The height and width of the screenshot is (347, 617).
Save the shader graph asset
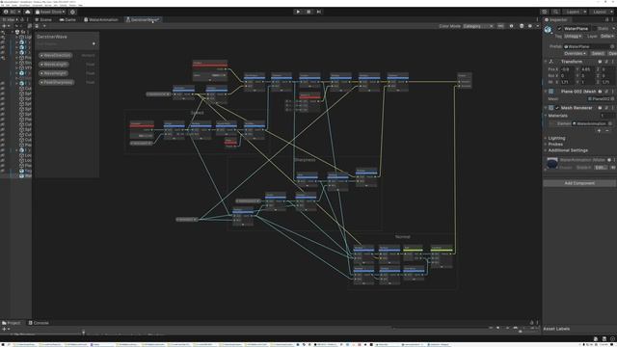[x=37, y=26]
